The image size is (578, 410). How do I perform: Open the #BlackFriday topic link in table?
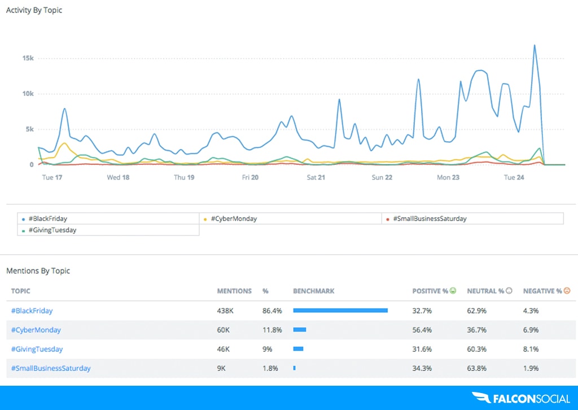(32, 311)
